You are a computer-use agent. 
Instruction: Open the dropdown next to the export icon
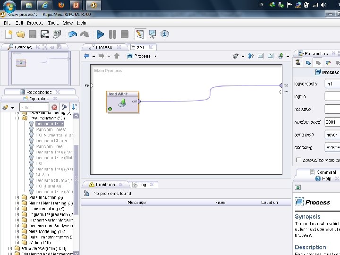pyautogui.click(x=288, y=56)
